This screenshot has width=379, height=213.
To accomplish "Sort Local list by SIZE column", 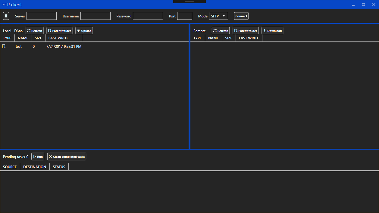I will click(x=39, y=38).
